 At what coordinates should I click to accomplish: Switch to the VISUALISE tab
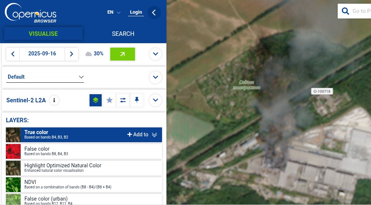pyautogui.click(x=43, y=34)
